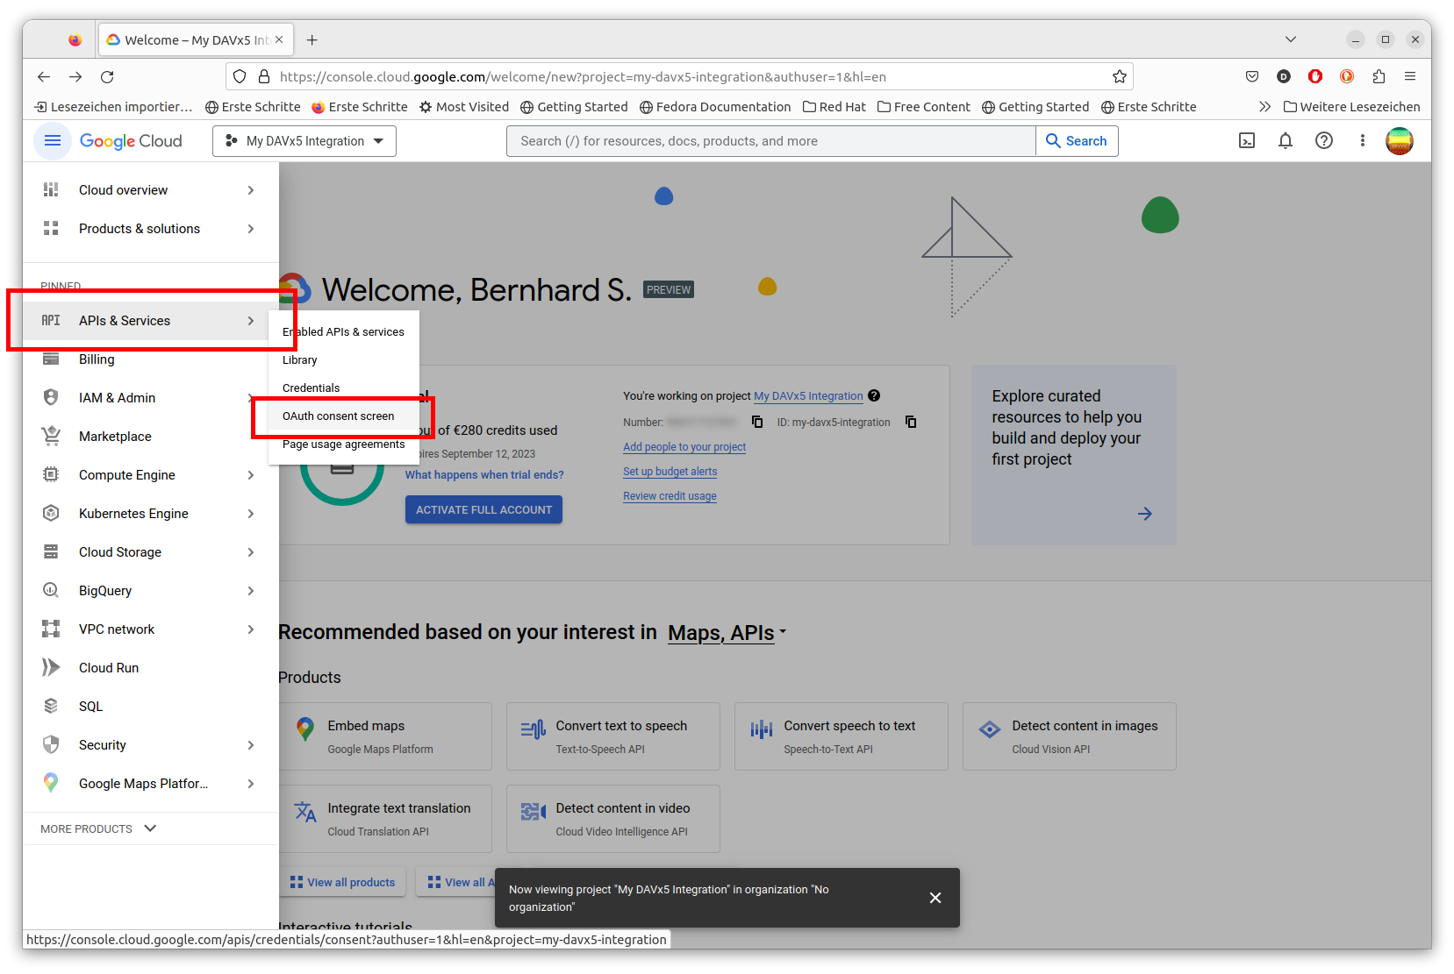This screenshot has width=1454, height=974.
Task: Open APIs & Services in the sidebar
Action: click(x=151, y=321)
